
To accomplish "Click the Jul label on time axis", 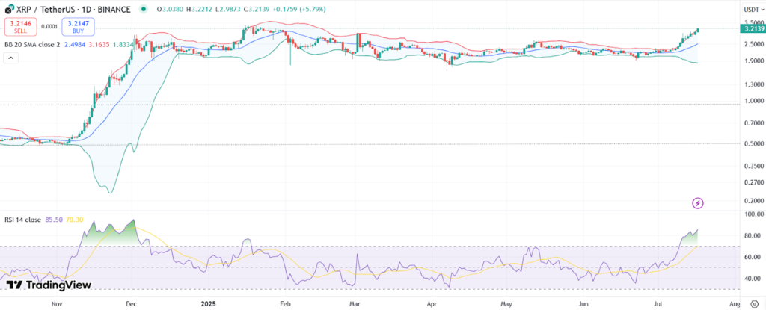I will pyautogui.click(x=658, y=303).
